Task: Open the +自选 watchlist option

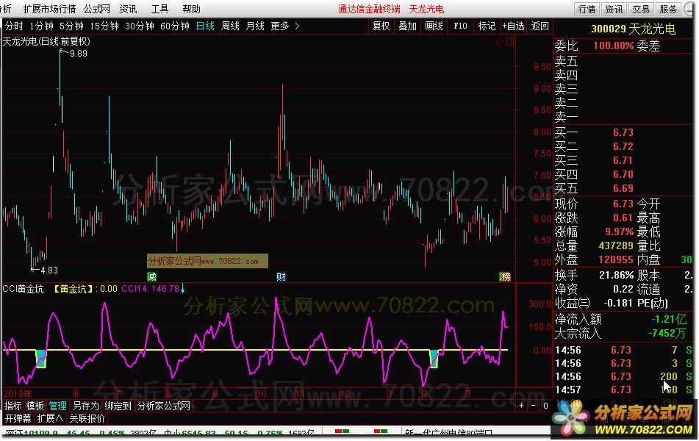Action: click(x=514, y=26)
